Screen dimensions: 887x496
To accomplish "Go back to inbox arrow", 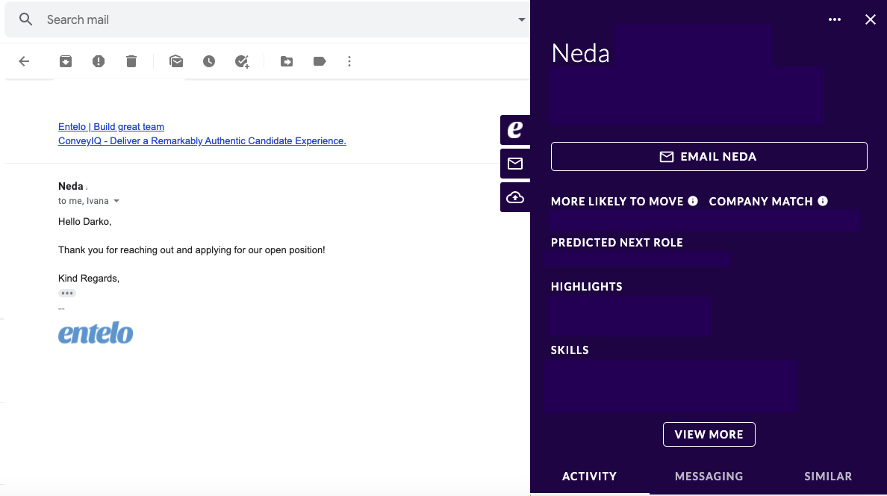I will coord(24,61).
